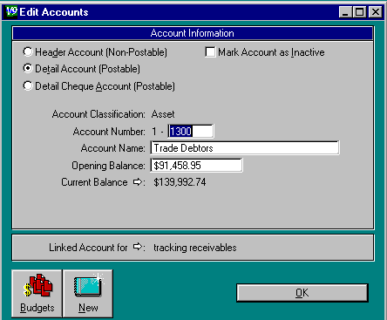Select Detail Account (Postable) radio button
The image size is (387, 320).
point(28,69)
